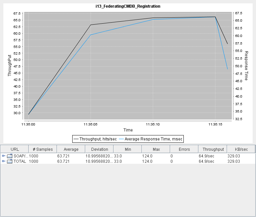
Task: Click the black legend line swatch
Action: pyautogui.click(x=76, y=139)
